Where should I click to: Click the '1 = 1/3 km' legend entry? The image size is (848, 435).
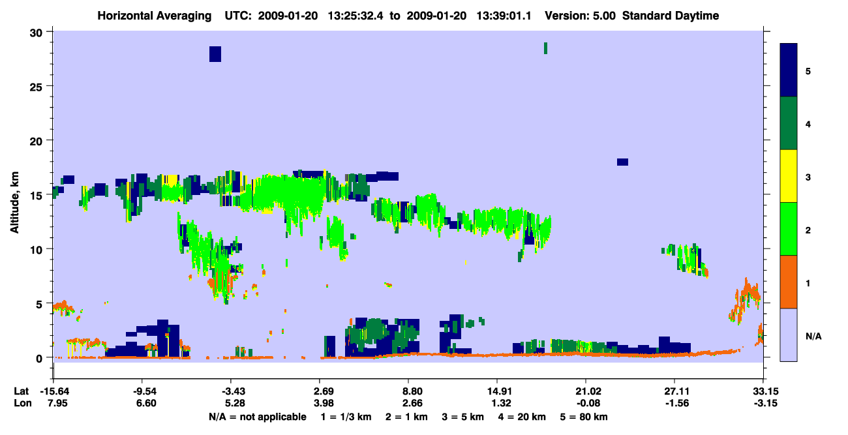coord(346,417)
